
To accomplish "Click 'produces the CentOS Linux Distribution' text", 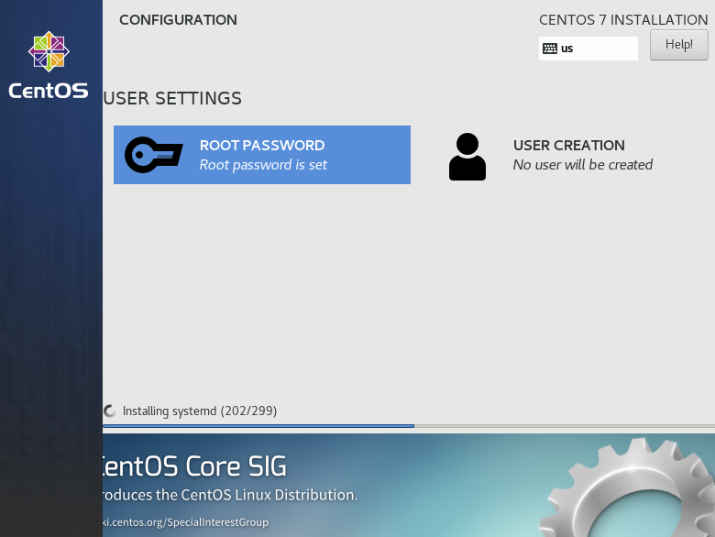I will tap(230, 495).
